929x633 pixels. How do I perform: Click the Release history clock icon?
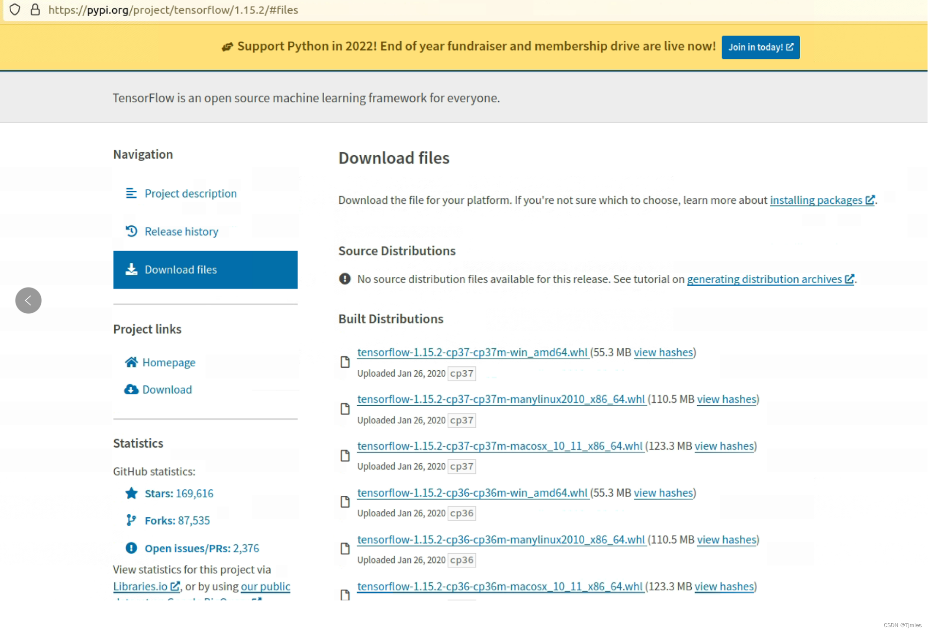pos(131,231)
